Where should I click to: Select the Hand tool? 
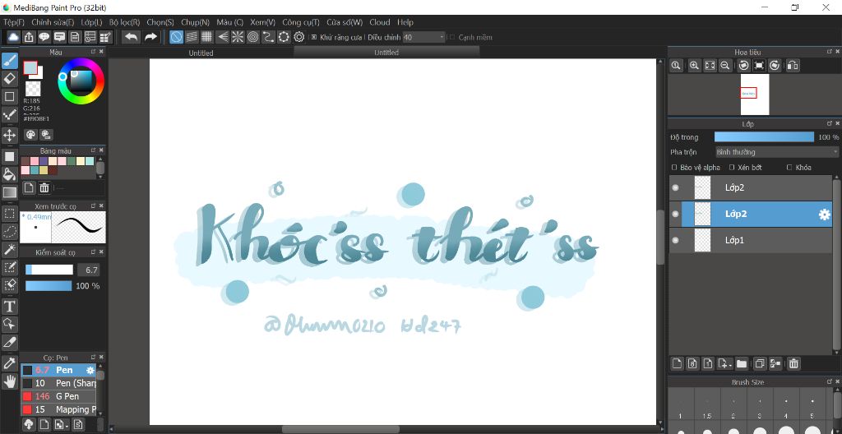tap(10, 381)
